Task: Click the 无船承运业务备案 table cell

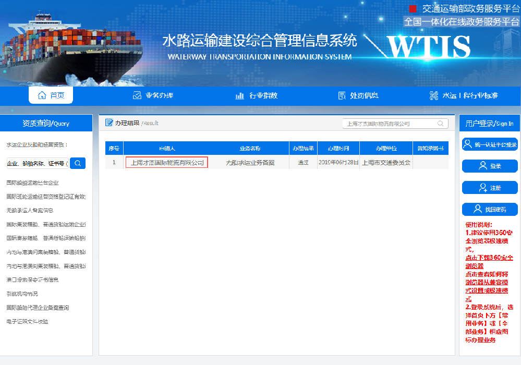Action: pyautogui.click(x=250, y=162)
